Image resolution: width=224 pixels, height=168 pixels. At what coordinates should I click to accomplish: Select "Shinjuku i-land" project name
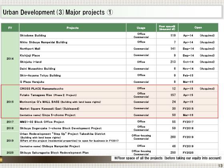(31, 62)
